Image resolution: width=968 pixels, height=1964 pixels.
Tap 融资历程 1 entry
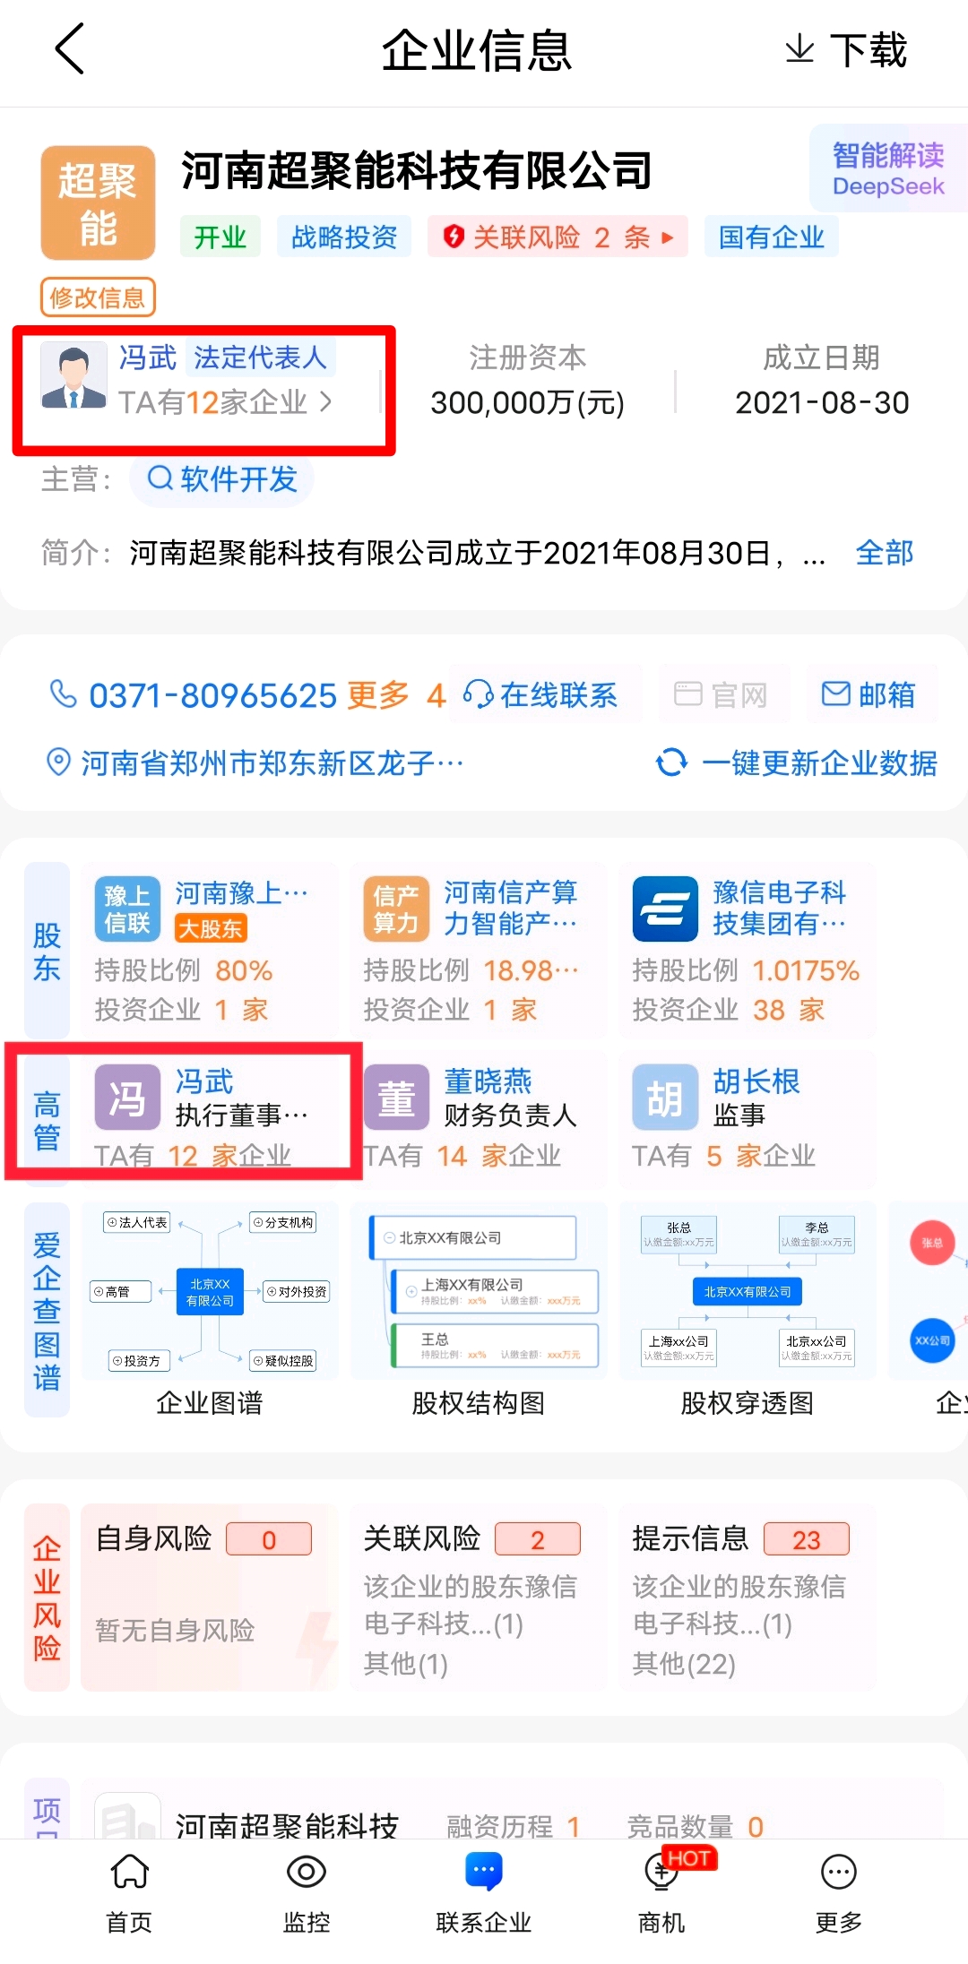[x=514, y=1825]
